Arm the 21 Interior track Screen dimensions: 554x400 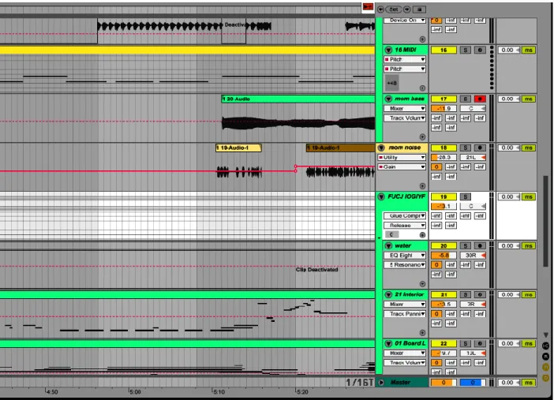[x=480, y=295]
